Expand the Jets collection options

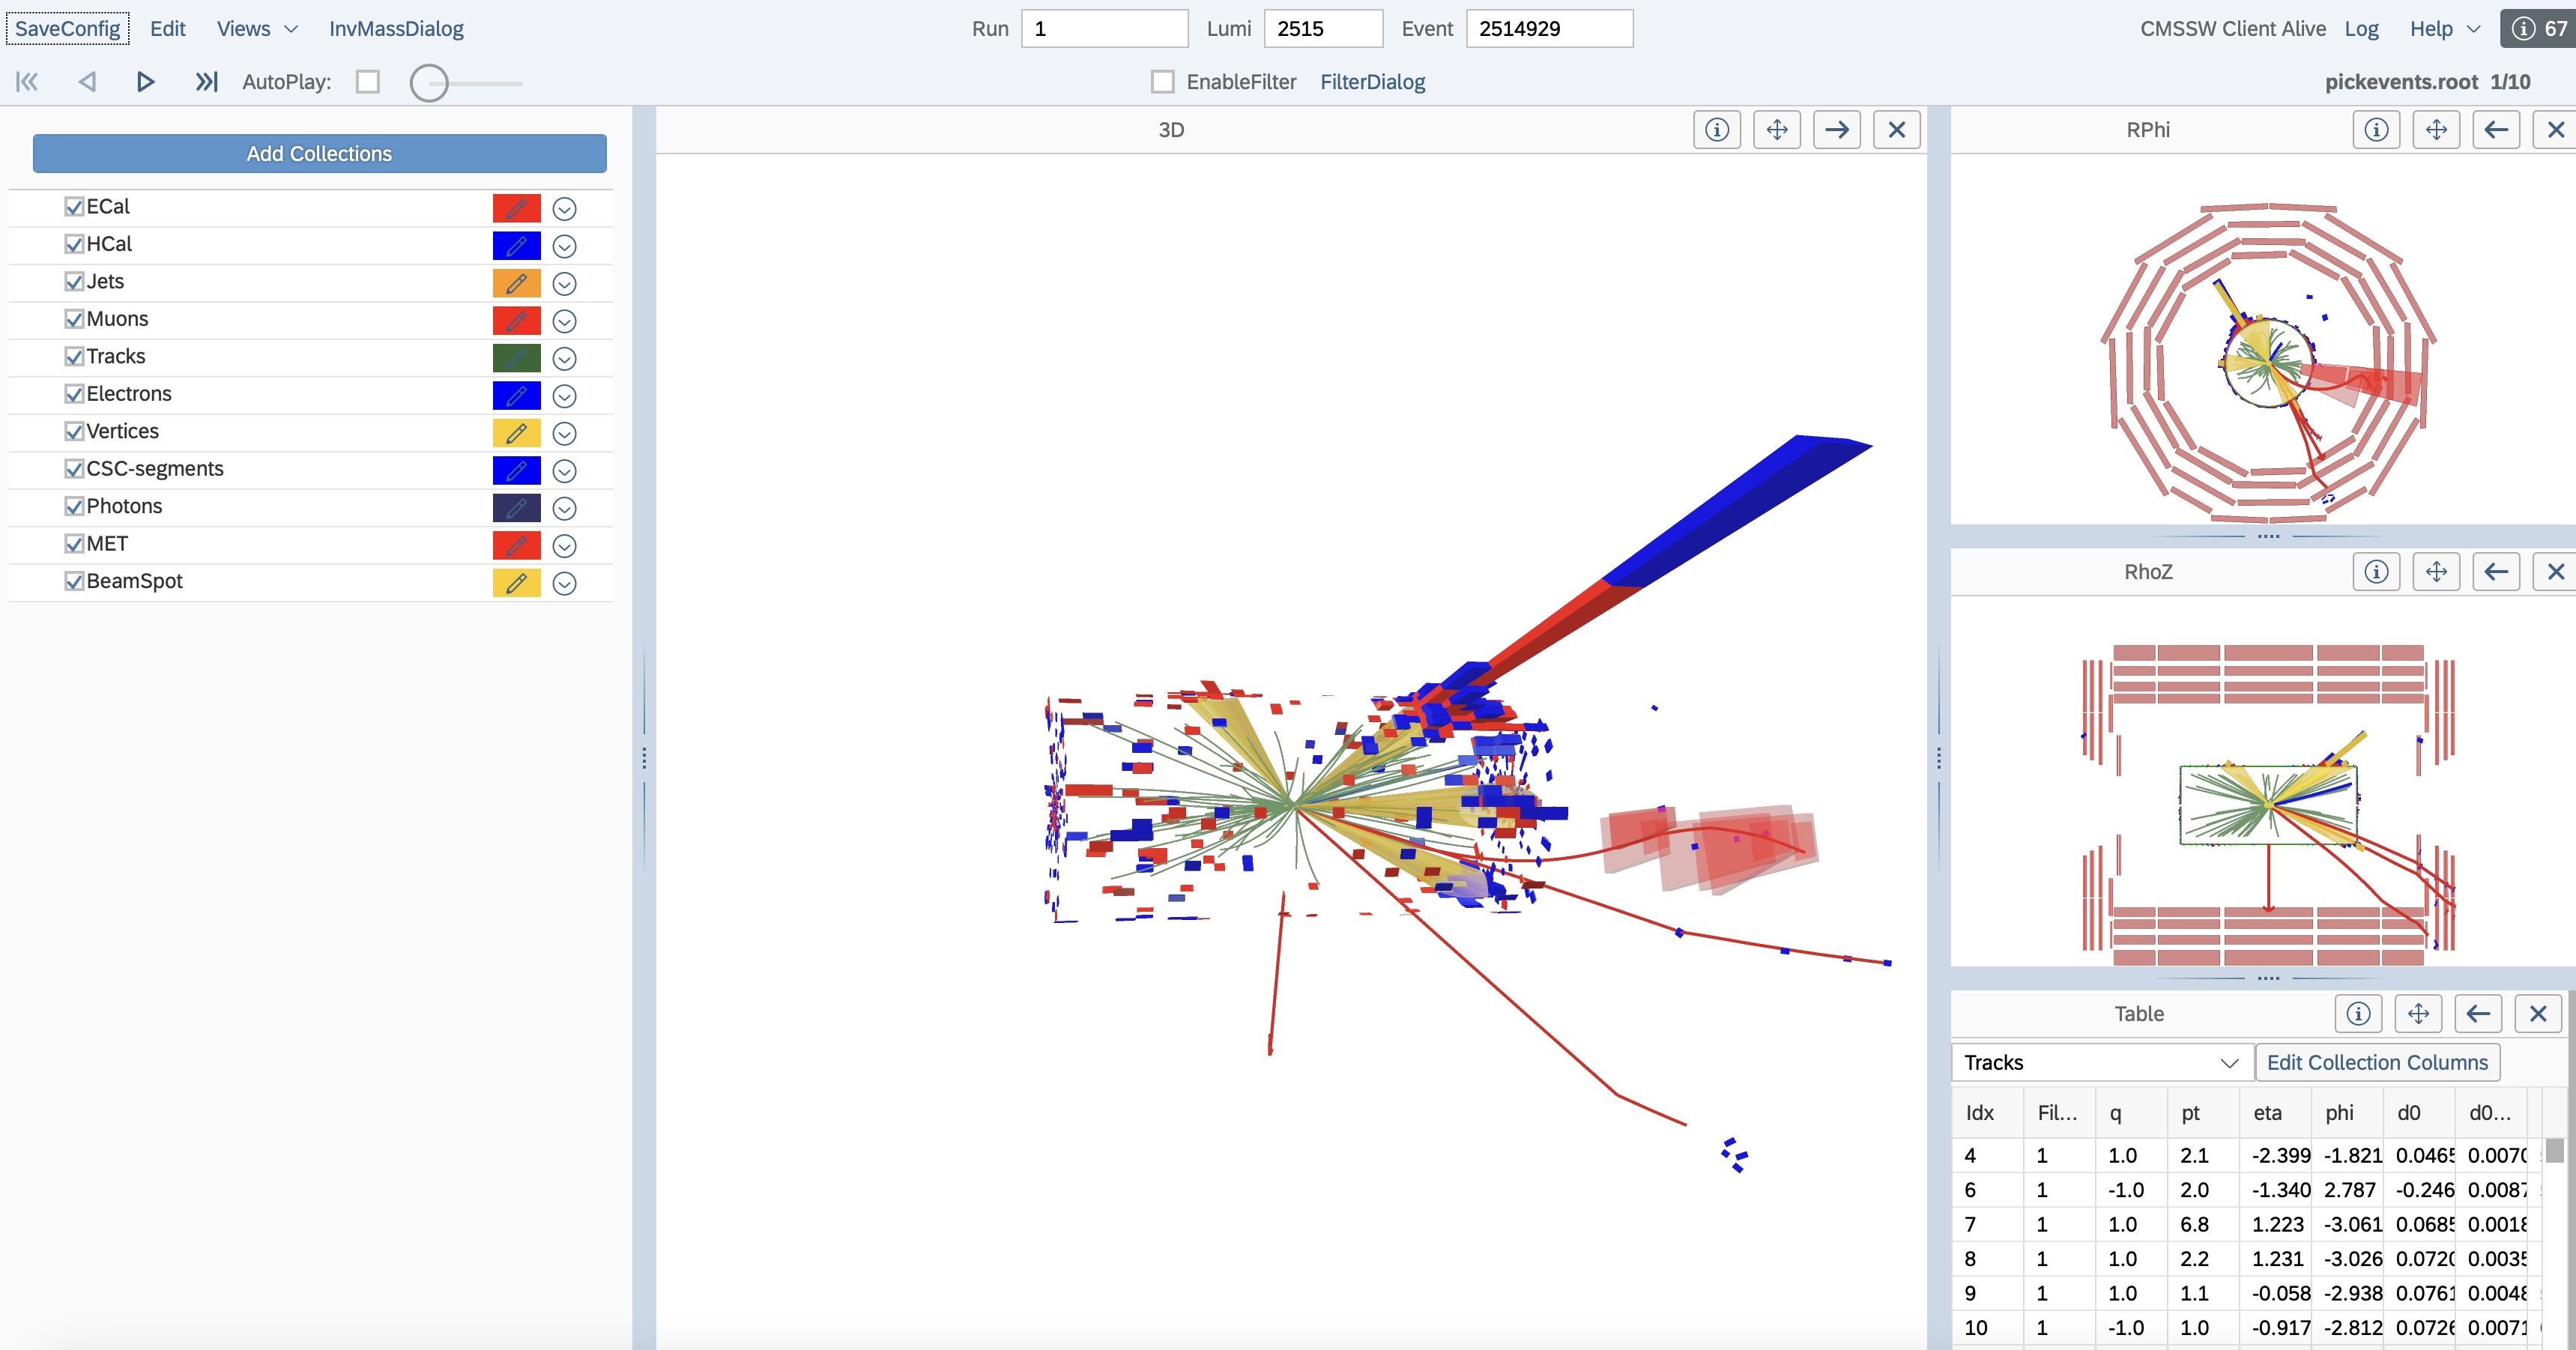pyautogui.click(x=564, y=284)
